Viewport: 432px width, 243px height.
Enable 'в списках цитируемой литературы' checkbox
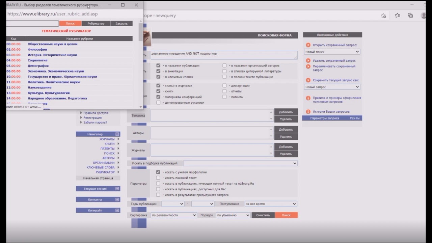[224, 71]
